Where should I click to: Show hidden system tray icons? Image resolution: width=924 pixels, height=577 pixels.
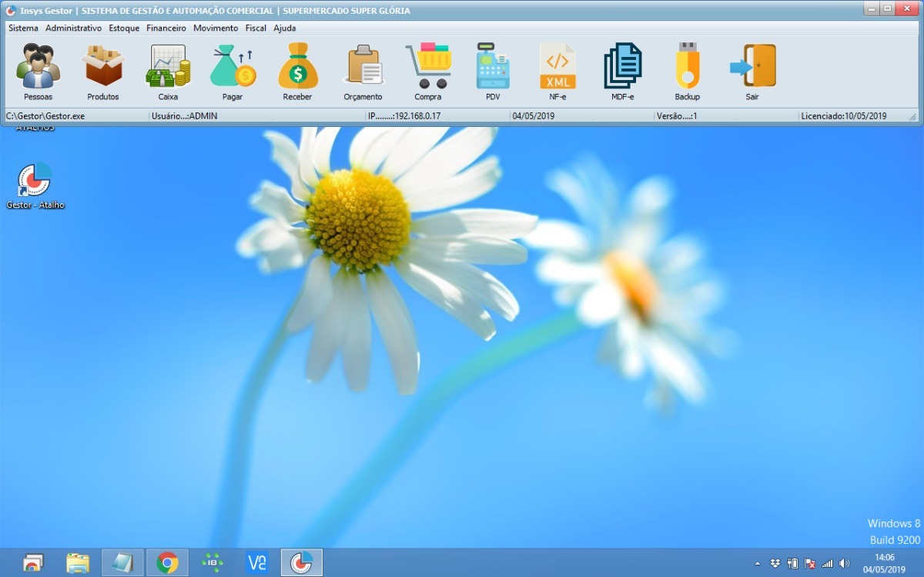pyautogui.click(x=757, y=564)
